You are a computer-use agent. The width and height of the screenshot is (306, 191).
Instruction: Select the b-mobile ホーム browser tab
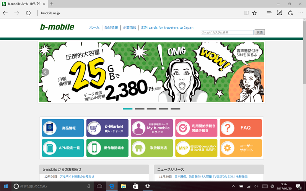click(x=23, y=4)
